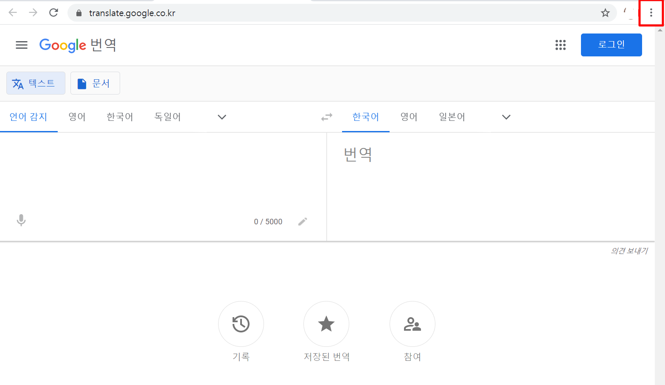This screenshot has height=385, width=665.
Task: Select 영어 as target language
Action: click(x=409, y=117)
